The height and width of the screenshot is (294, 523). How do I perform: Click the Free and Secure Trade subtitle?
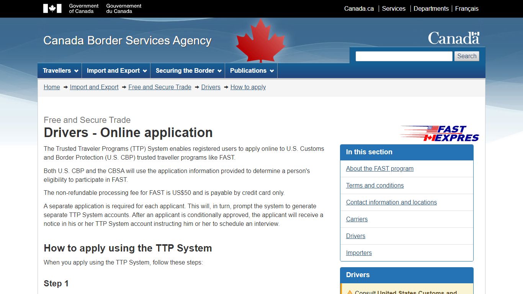[87, 120]
